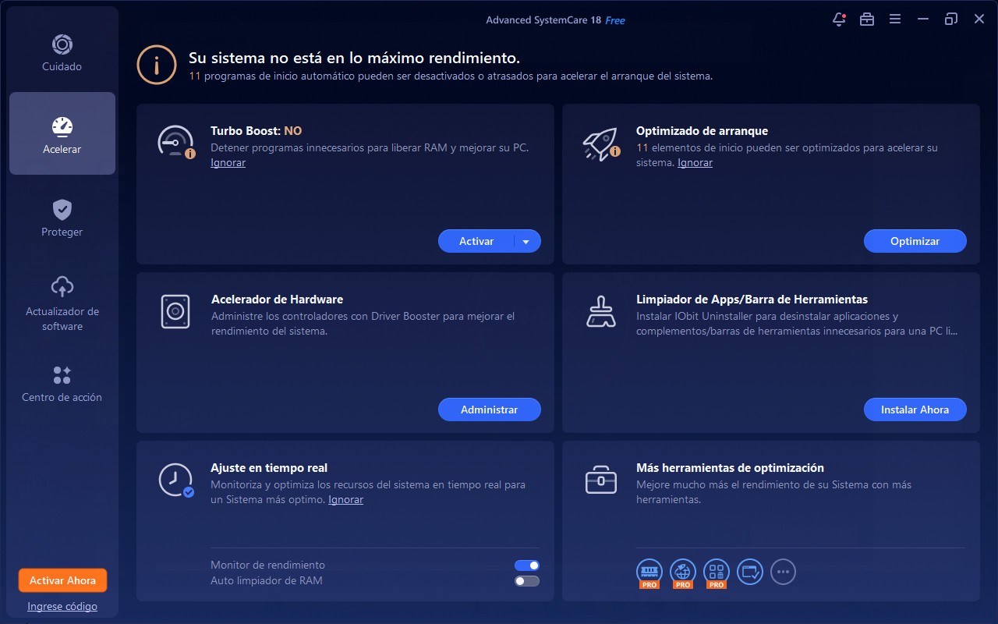Click the RAM memory tool PRO icon
This screenshot has width=998, height=624.
click(649, 572)
